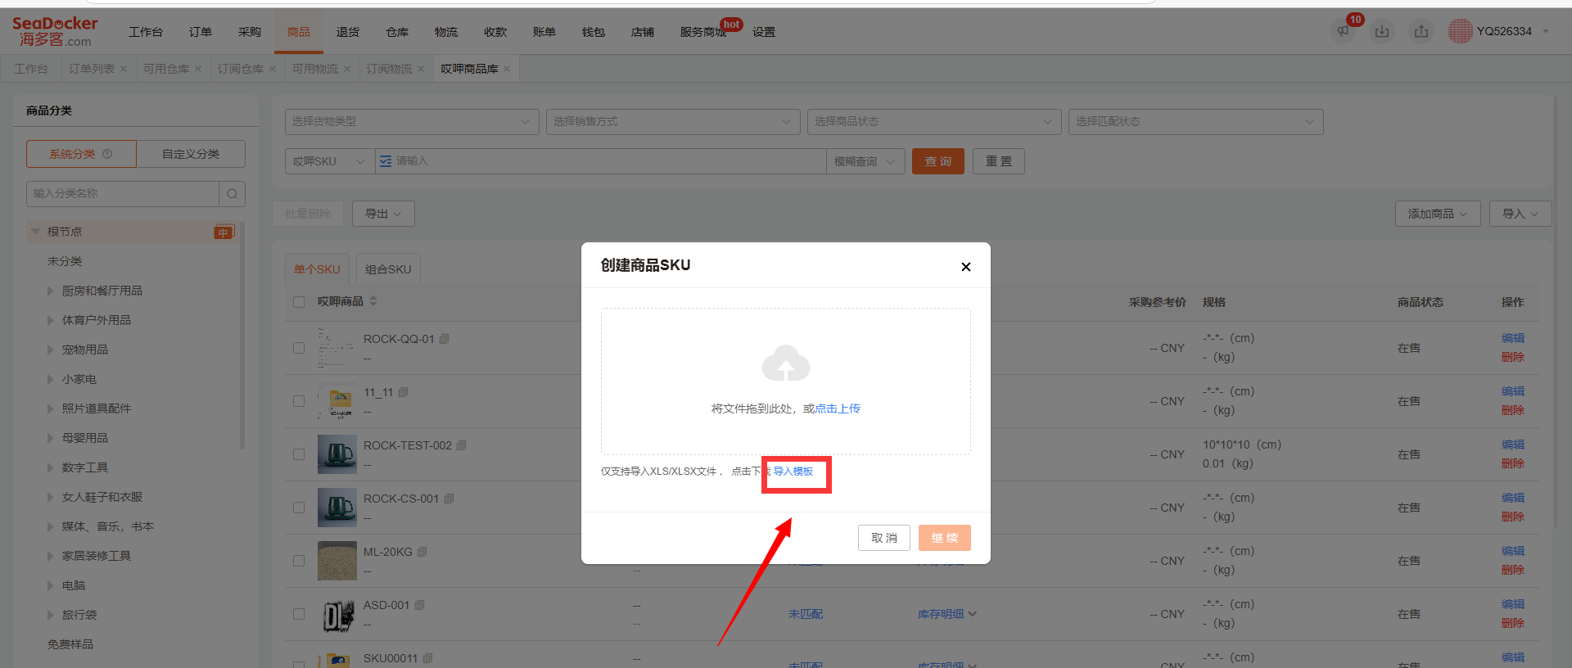Image resolution: width=1572 pixels, height=668 pixels.
Task: Copy SKU ROCK-CS-001 via copy icon
Action: pyautogui.click(x=449, y=499)
